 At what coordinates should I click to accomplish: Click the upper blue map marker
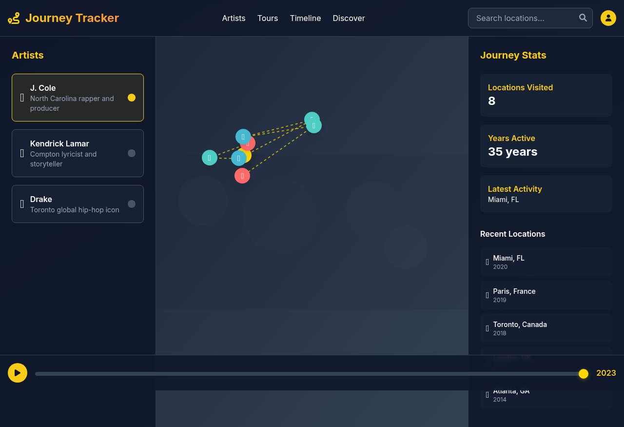tap(243, 136)
